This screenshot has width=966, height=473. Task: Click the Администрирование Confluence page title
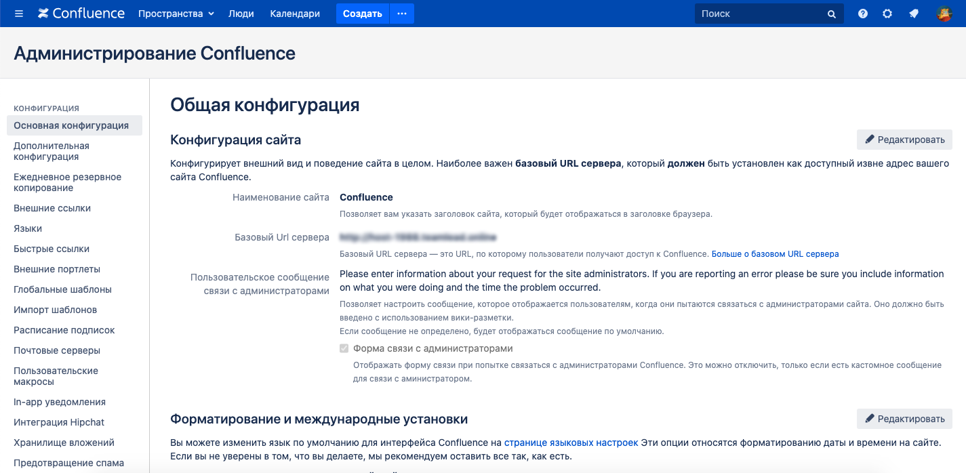click(x=155, y=53)
